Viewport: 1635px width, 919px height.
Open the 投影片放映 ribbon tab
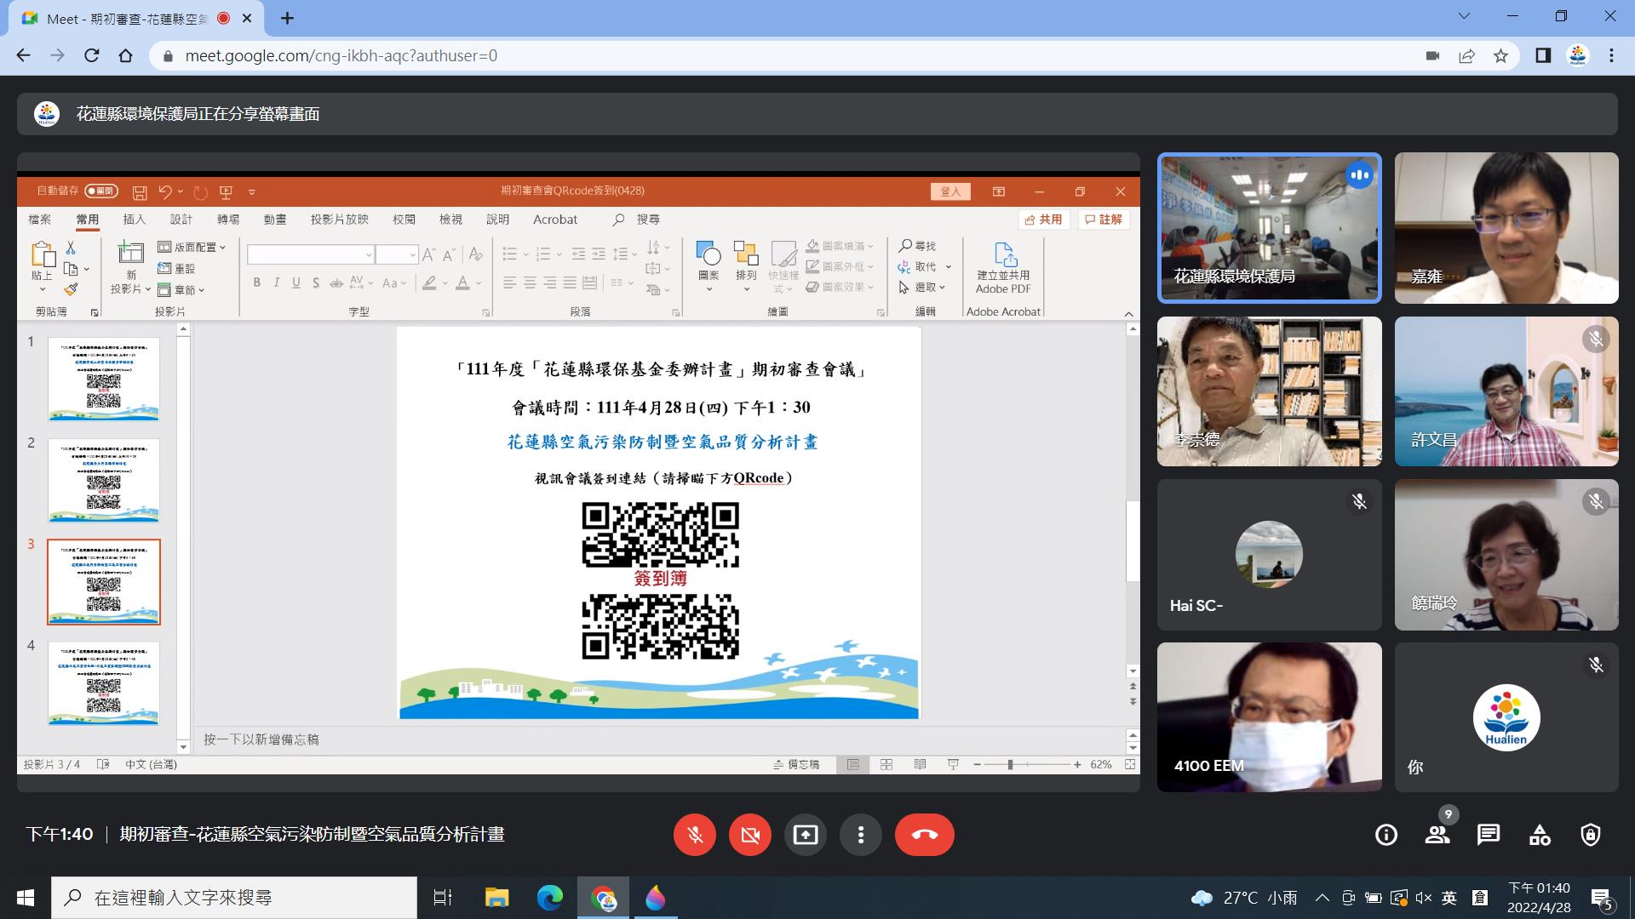[340, 220]
